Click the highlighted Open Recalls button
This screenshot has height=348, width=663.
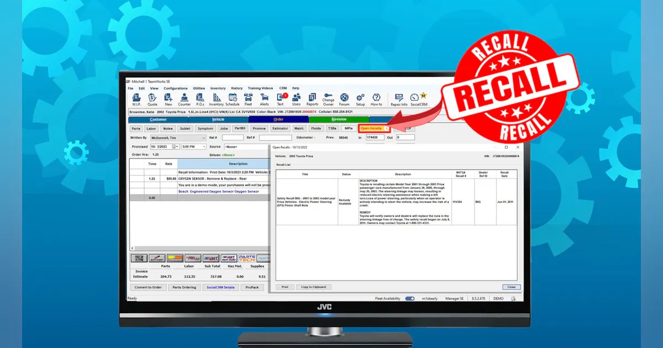373,128
